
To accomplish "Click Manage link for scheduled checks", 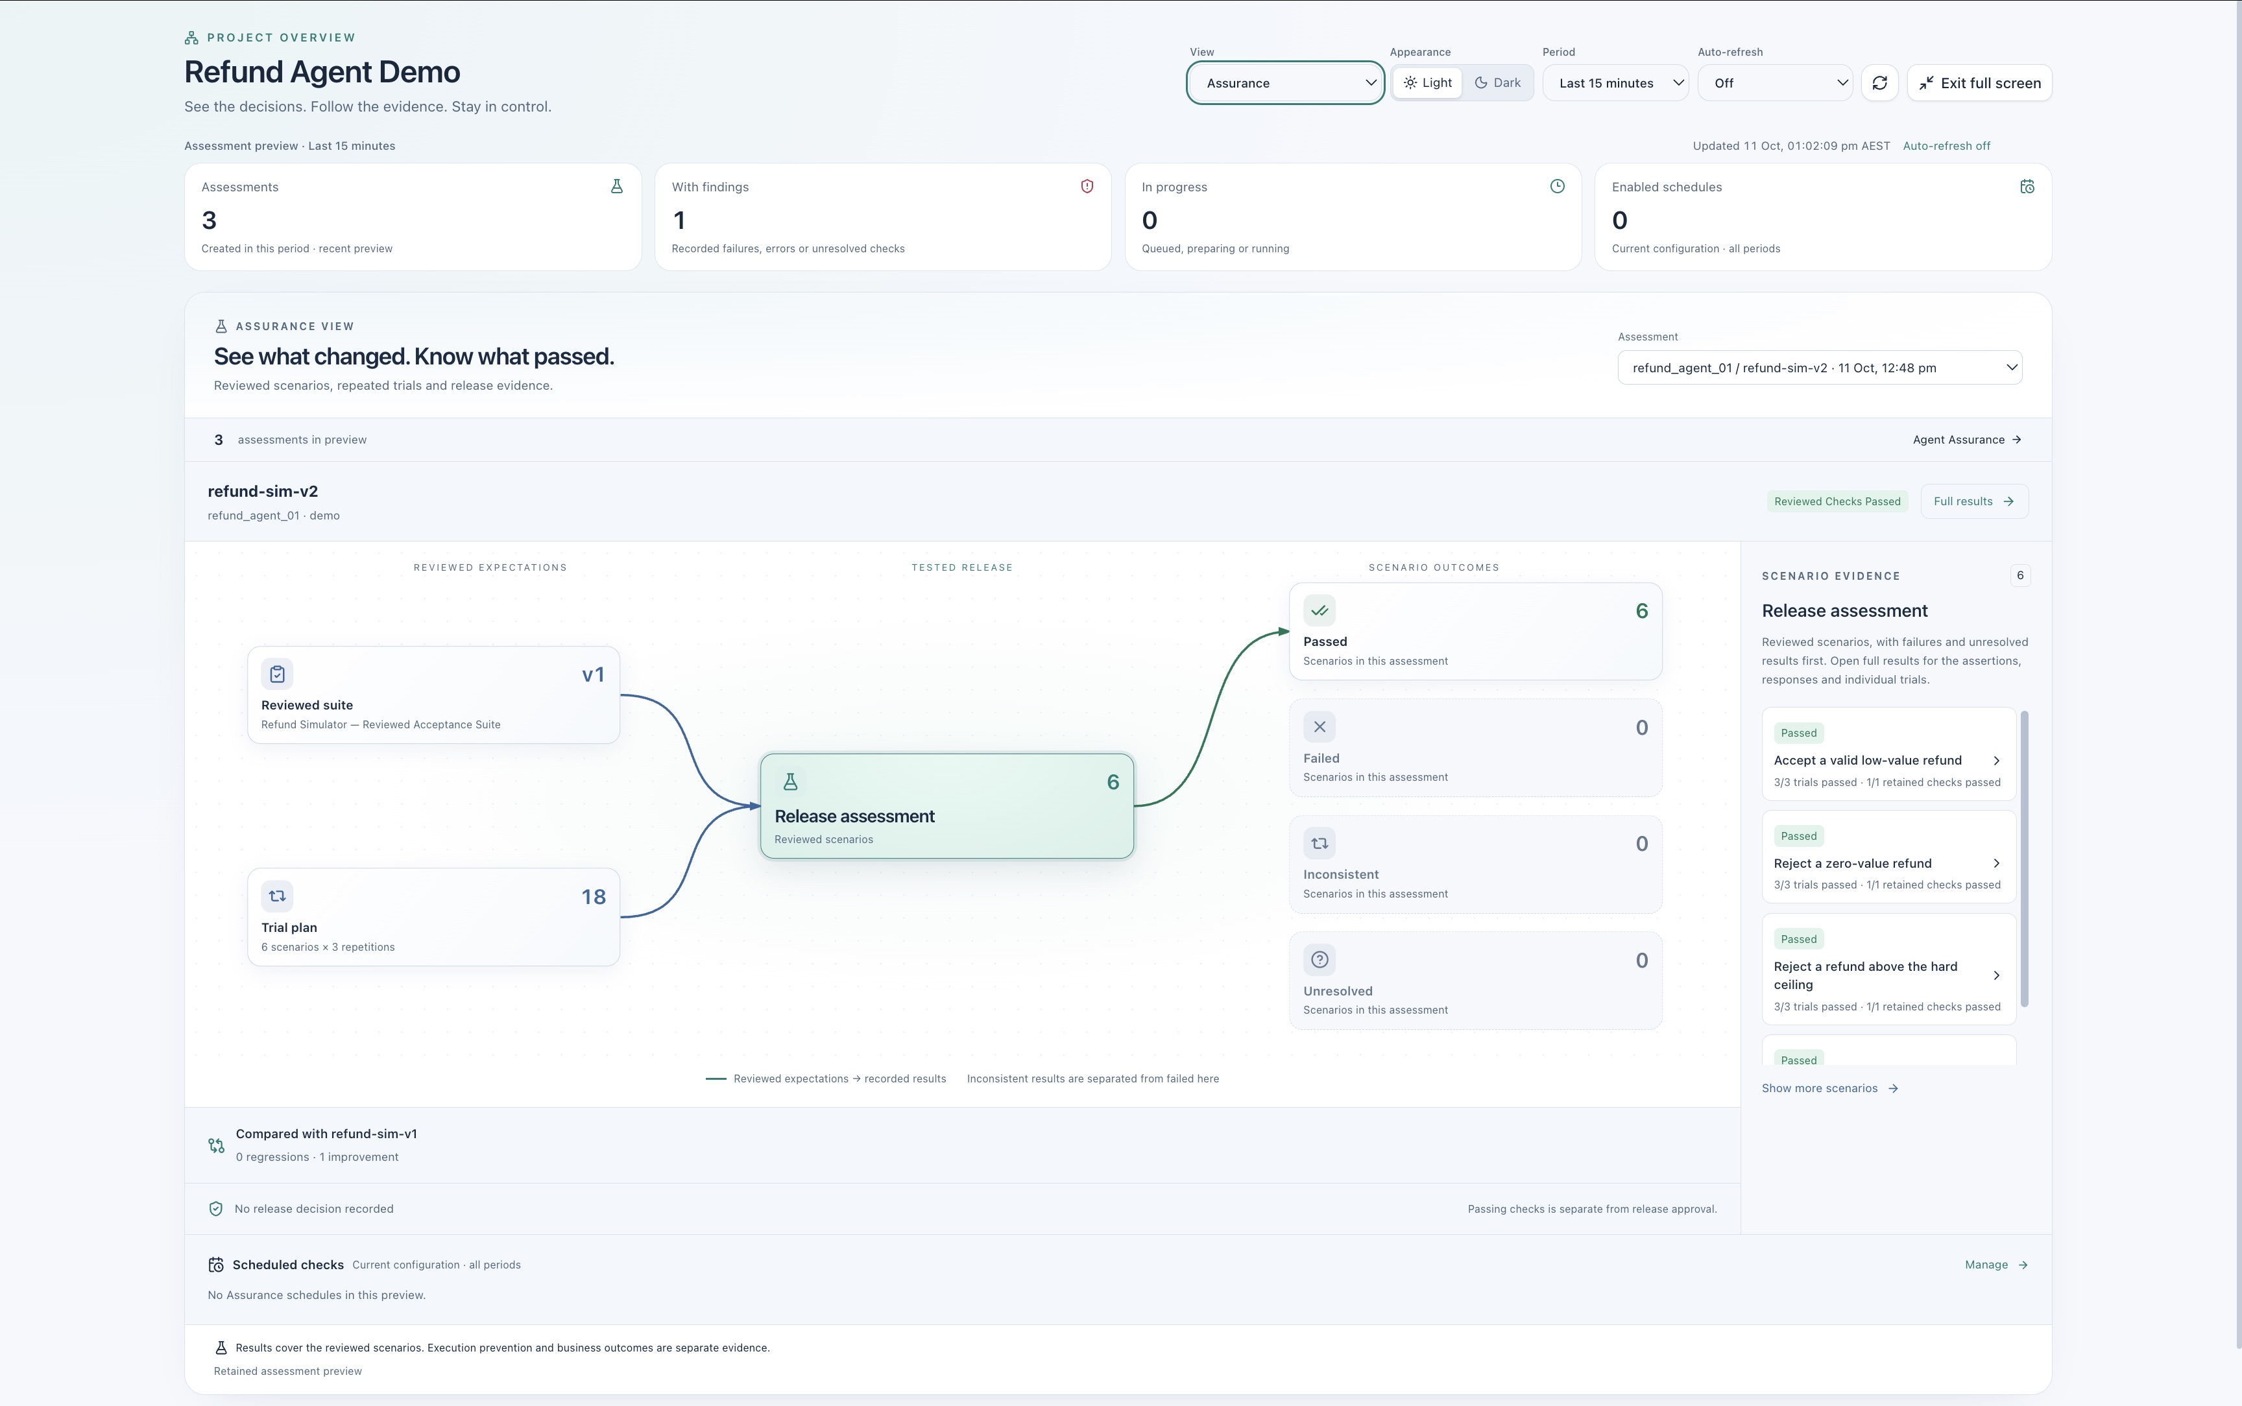I will pos(1997,1265).
